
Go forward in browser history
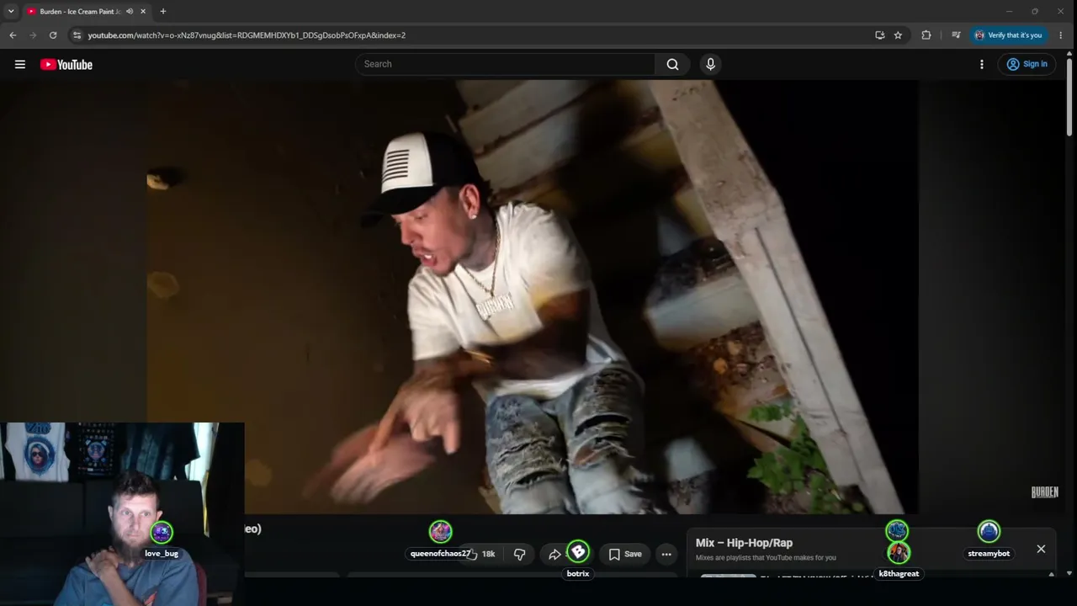pyautogui.click(x=33, y=35)
